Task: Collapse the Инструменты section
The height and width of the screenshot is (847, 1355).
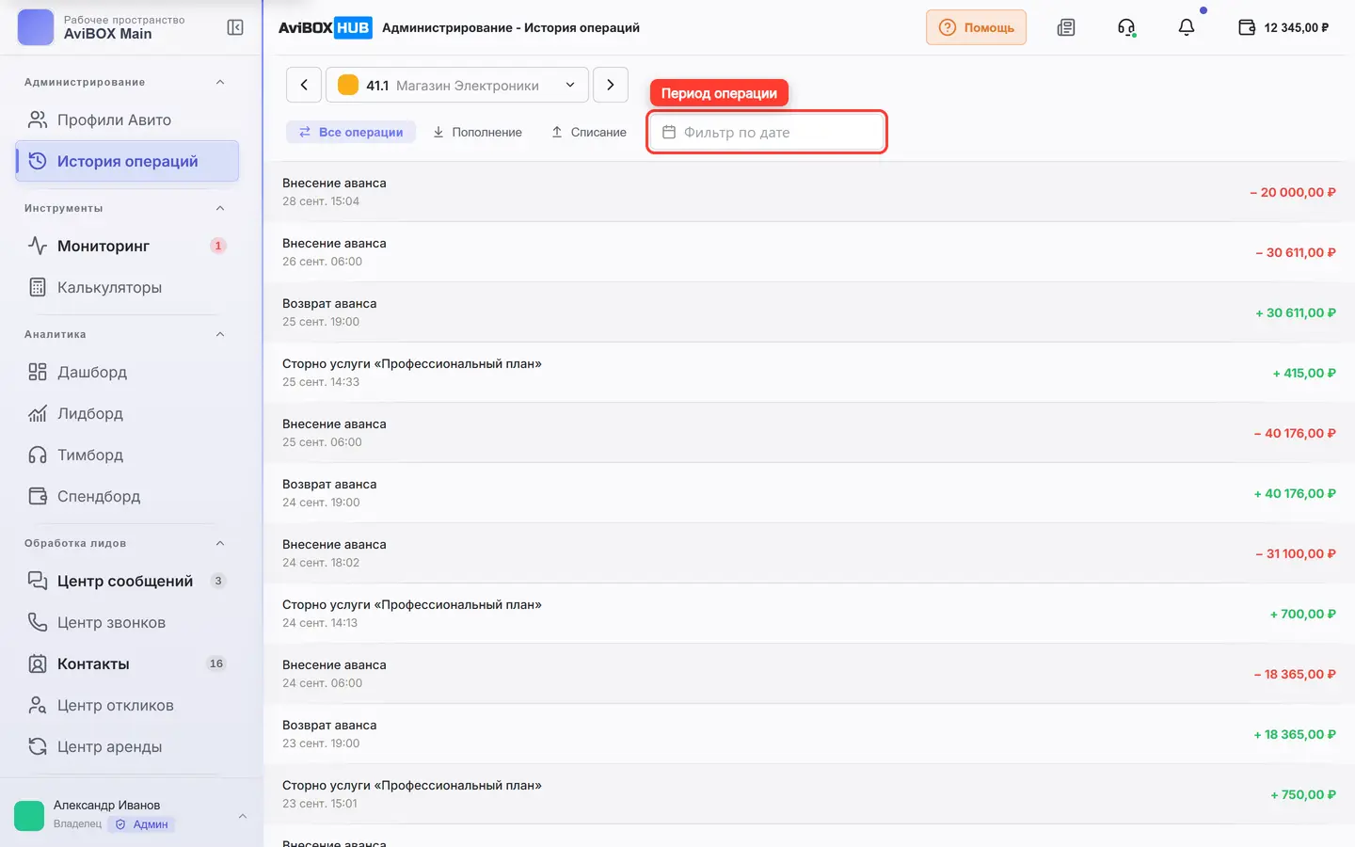Action: (220, 208)
